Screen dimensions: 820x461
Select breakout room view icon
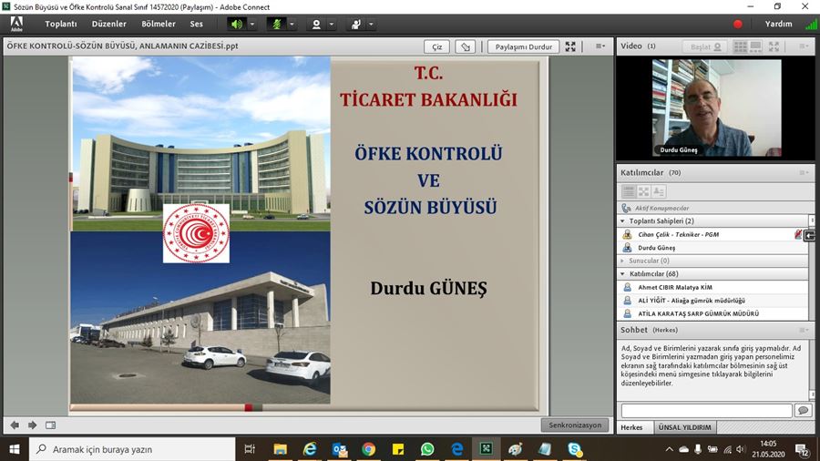click(x=644, y=191)
